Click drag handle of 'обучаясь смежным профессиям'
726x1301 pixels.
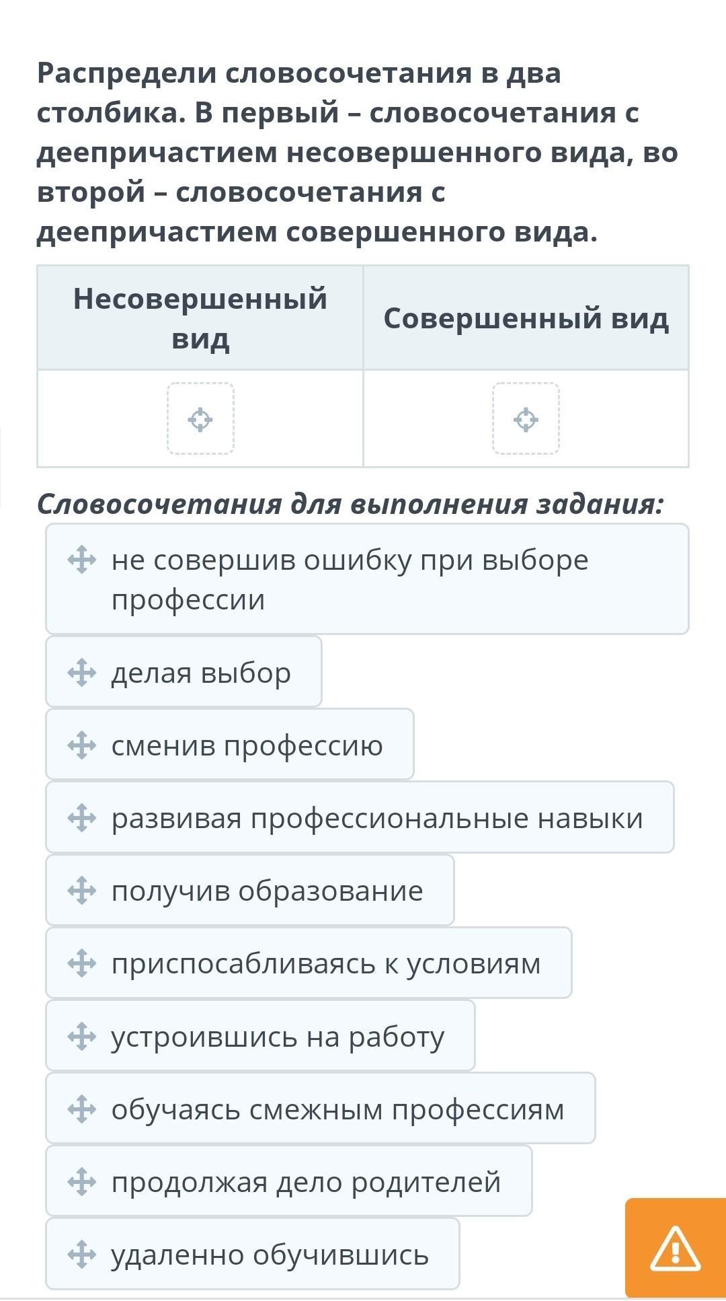click(81, 1109)
